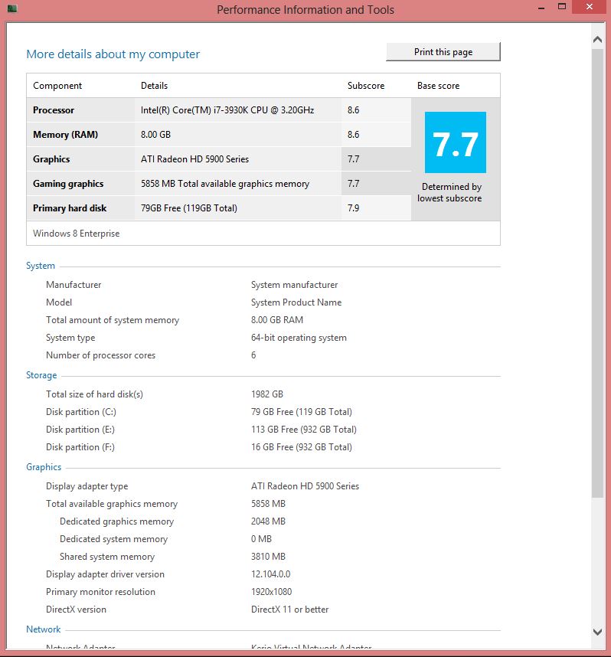Click the System section heading
This screenshot has width=611, height=657.
click(x=41, y=266)
